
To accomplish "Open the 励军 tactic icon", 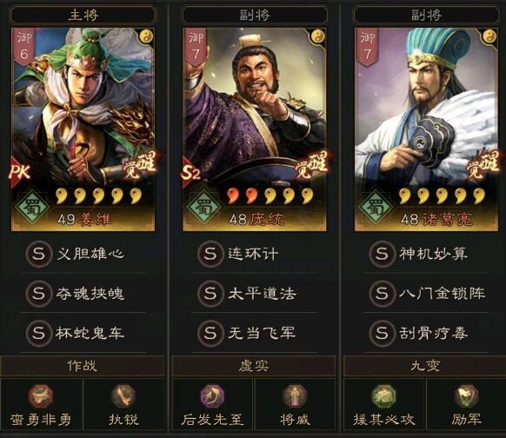I will click(x=467, y=395).
